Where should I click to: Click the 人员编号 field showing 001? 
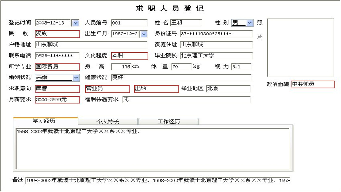point(129,23)
